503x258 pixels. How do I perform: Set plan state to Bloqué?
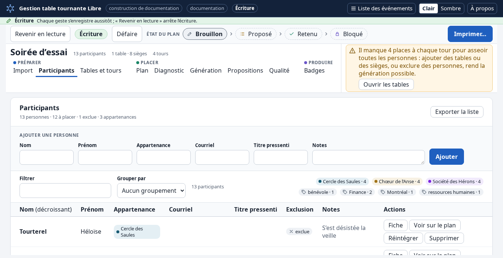click(349, 34)
